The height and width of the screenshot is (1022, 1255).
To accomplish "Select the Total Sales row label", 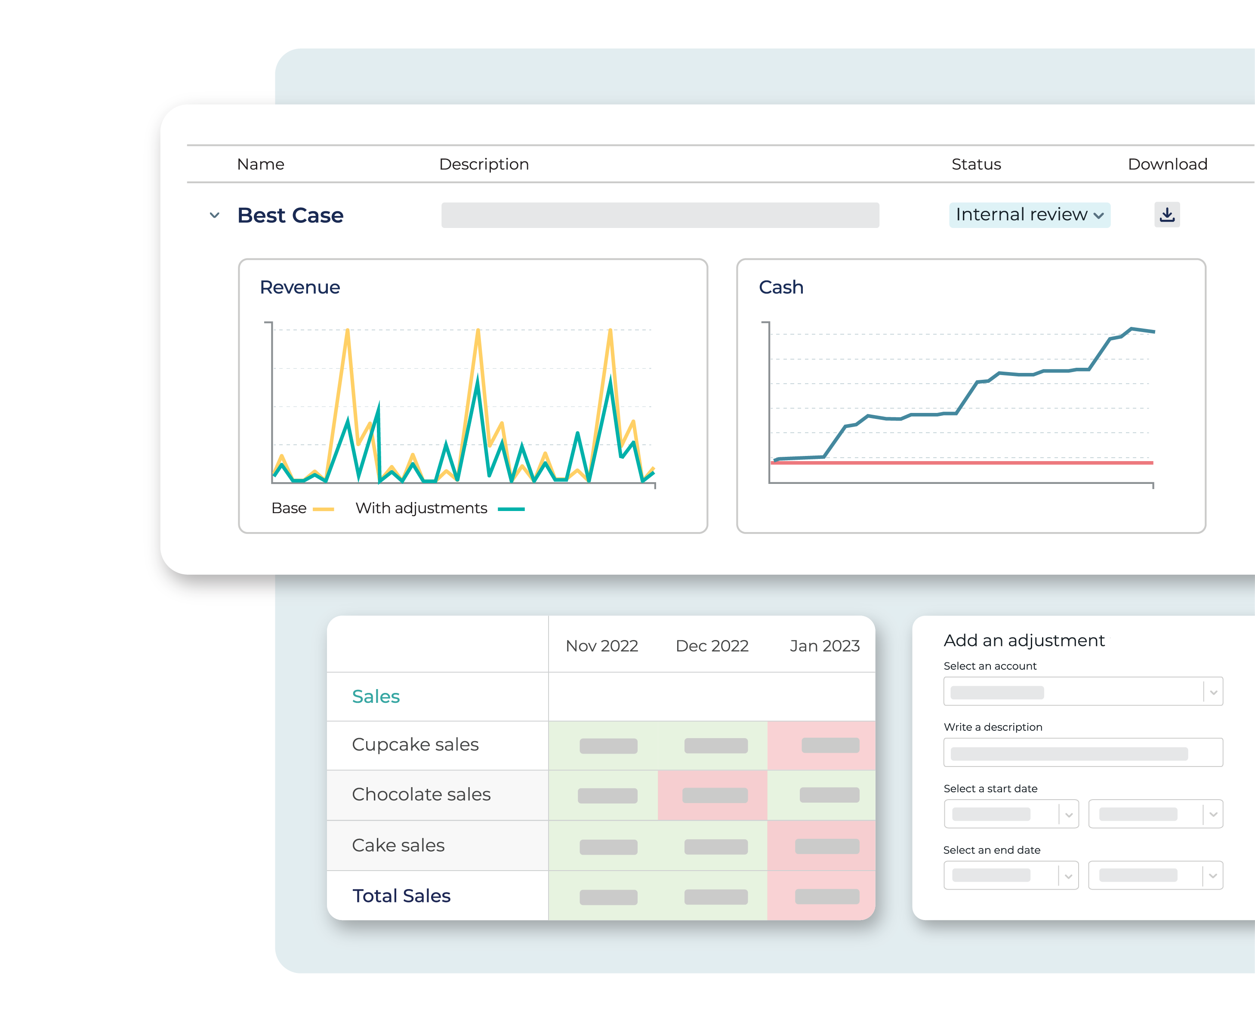I will [401, 896].
